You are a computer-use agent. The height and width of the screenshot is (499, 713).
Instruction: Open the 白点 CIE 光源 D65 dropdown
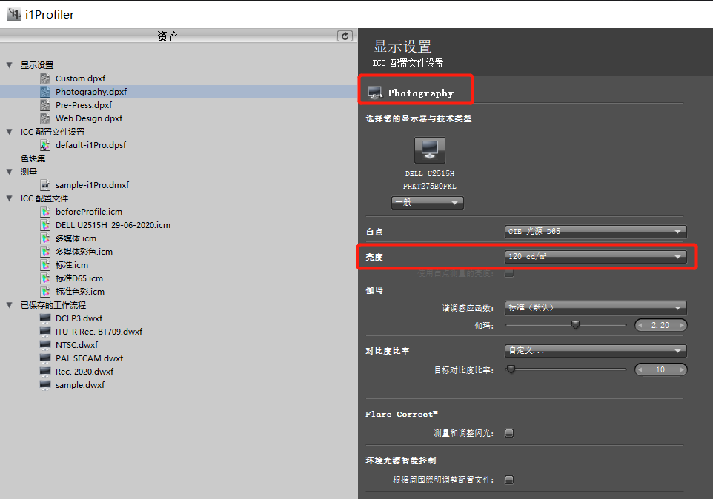tap(595, 232)
